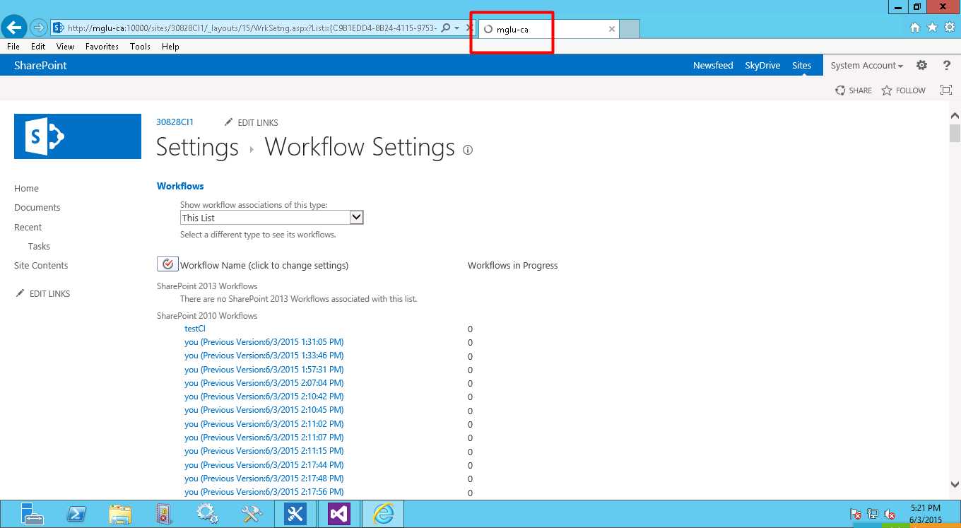The width and height of the screenshot is (961, 528).
Task: Launch PowerShell from taskbar
Action: (76, 514)
